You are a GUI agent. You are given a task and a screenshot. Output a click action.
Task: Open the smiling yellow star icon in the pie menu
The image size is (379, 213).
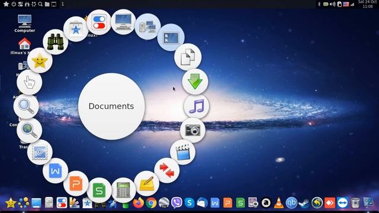(40, 60)
